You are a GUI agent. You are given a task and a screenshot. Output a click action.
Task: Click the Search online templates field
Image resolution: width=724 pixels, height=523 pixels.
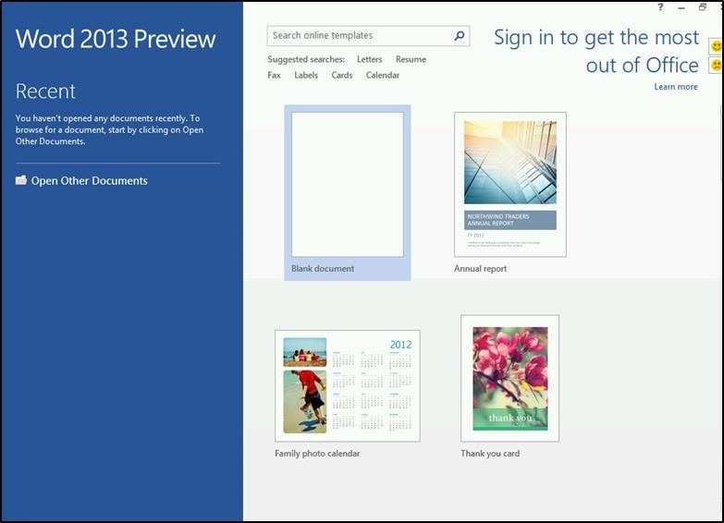pos(368,35)
